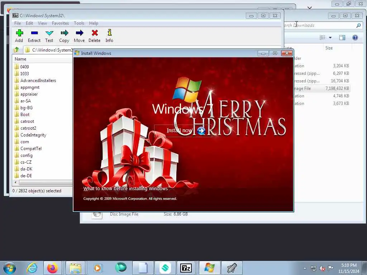Click the change view icon in Explorer
367x275 pixels.
tap(323, 37)
